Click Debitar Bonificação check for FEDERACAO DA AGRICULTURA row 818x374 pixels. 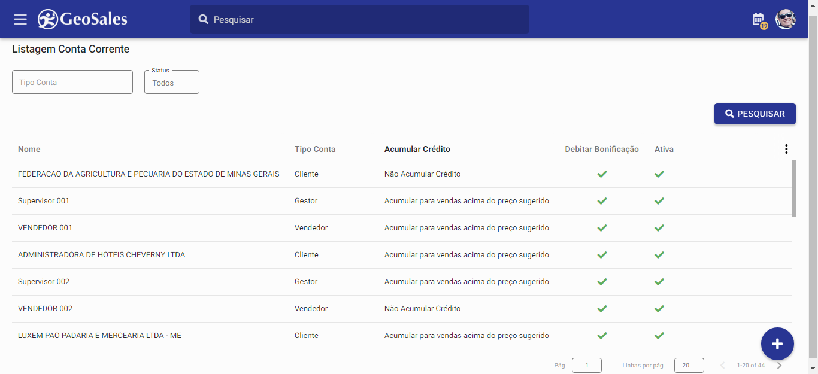click(602, 174)
